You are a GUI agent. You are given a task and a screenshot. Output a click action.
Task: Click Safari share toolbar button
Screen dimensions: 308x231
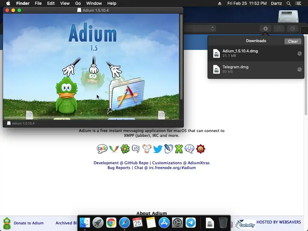coord(279,29)
